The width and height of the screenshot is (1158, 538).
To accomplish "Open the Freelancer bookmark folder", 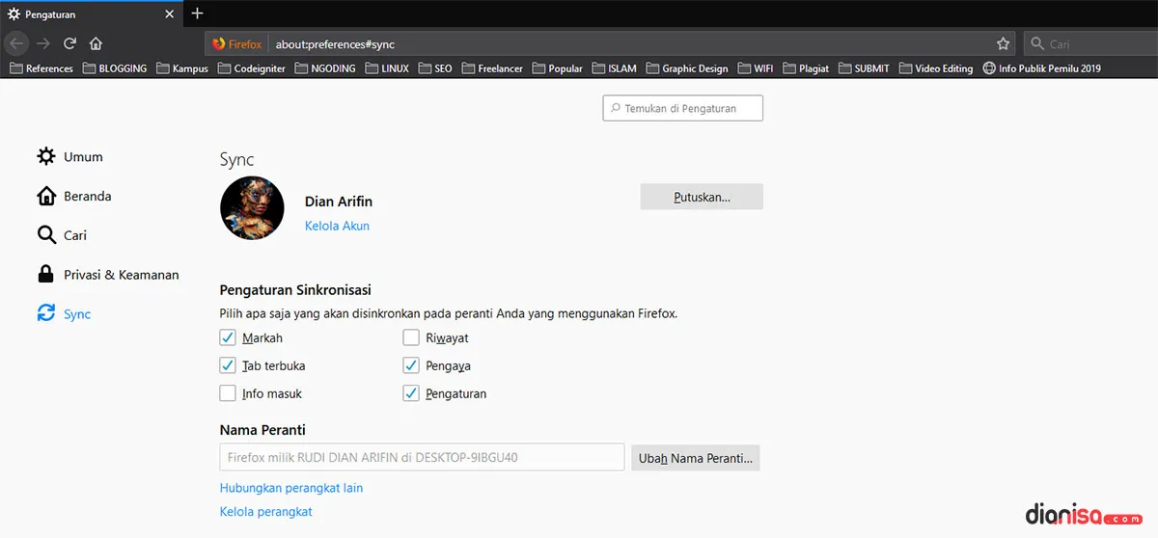I will click(x=492, y=68).
